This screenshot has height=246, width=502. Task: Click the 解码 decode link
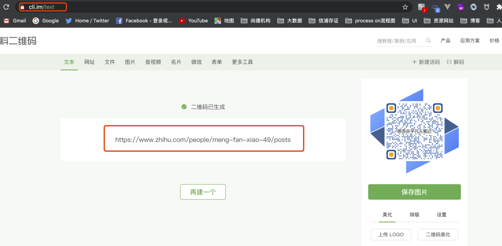[455, 62]
